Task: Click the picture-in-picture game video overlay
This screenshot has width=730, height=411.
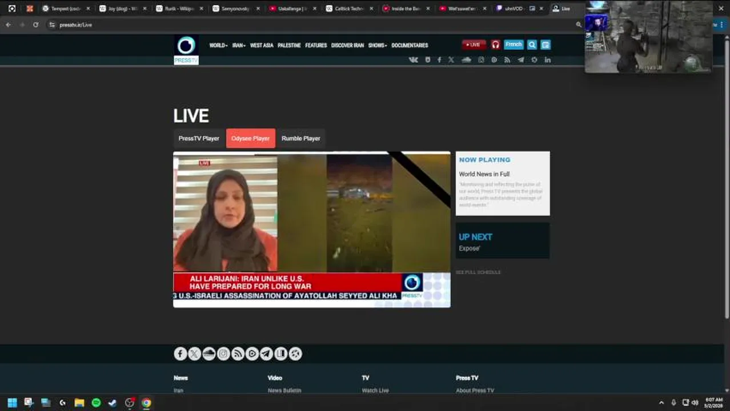Action: coord(648,37)
